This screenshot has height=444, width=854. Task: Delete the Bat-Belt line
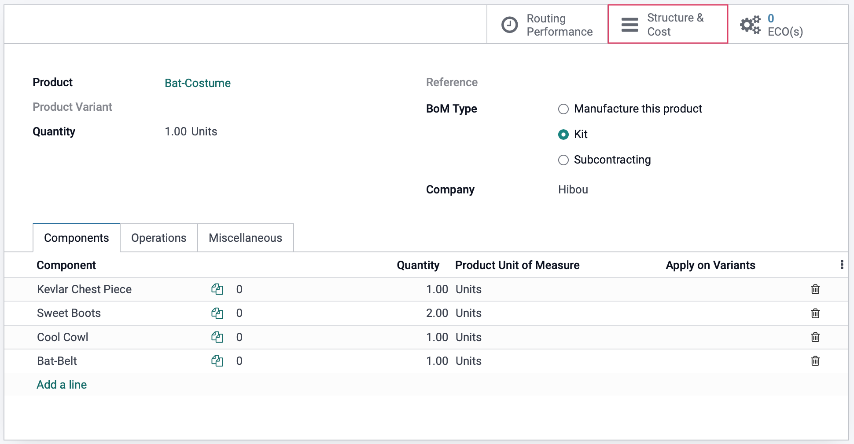click(815, 361)
